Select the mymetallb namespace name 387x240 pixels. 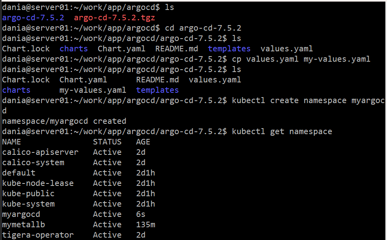(24, 224)
